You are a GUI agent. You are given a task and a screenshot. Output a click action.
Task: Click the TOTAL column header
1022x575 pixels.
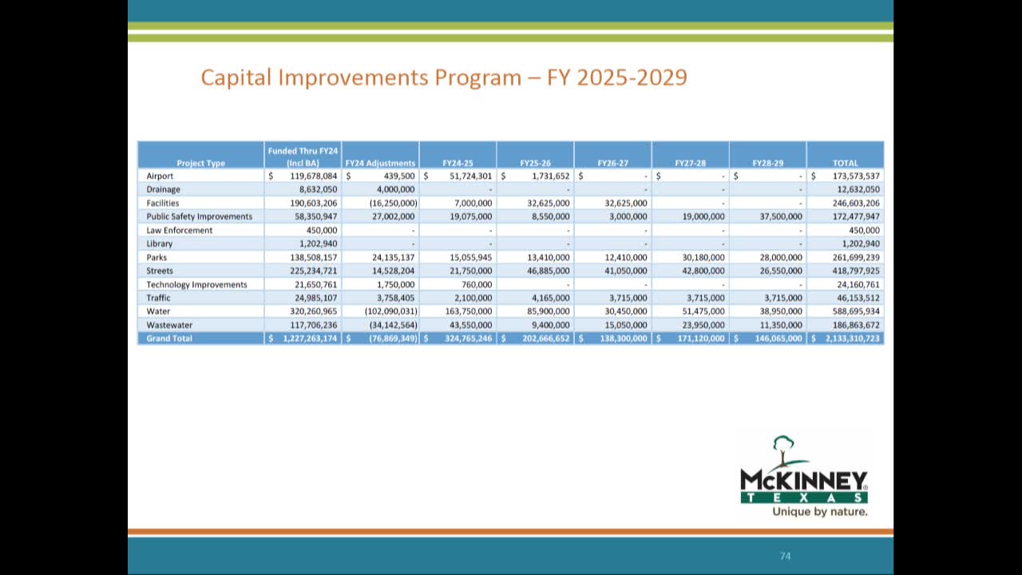pos(845,163)
